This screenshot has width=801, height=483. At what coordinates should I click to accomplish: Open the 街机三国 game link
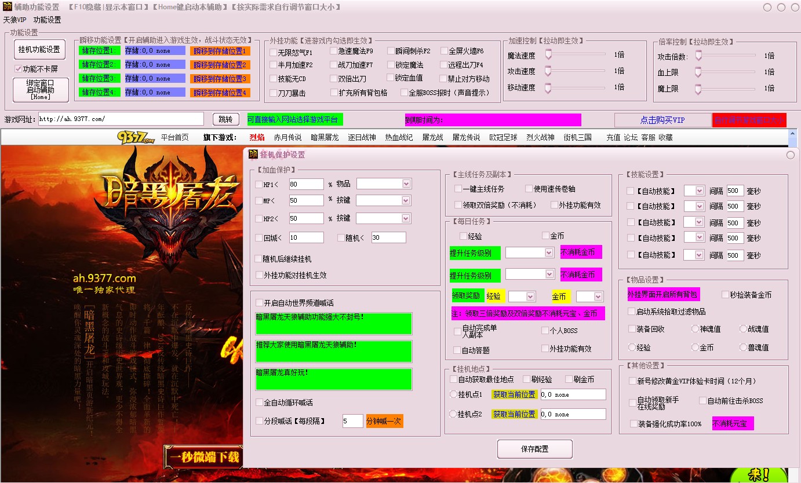pos(577,137)
